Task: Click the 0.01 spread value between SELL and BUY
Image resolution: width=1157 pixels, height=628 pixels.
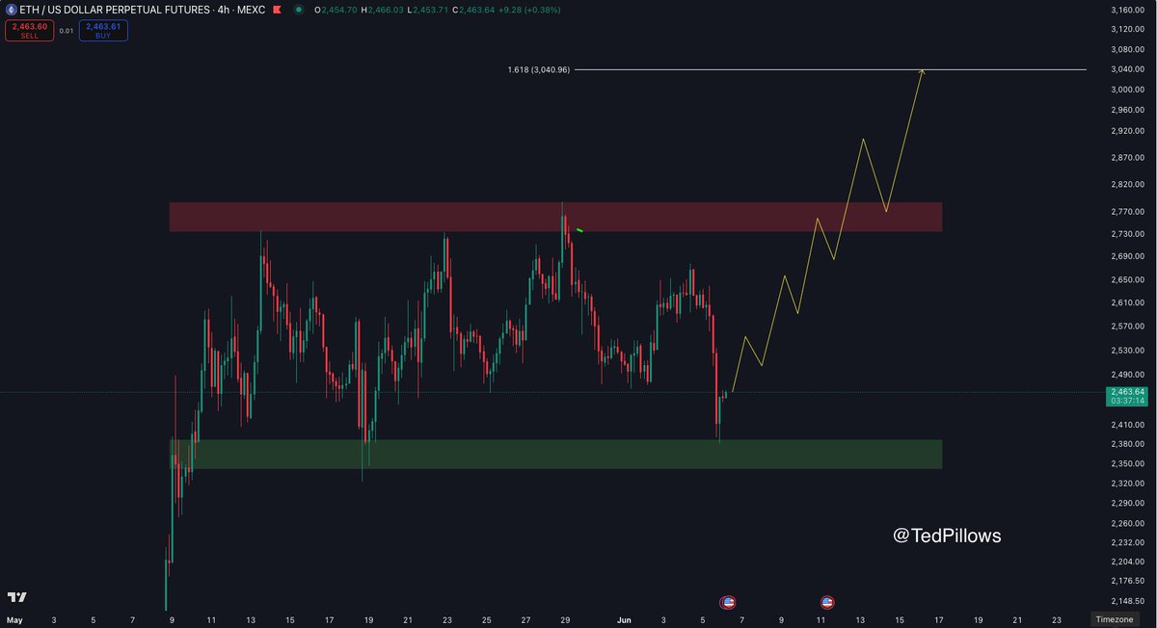Action: [66, 31]
